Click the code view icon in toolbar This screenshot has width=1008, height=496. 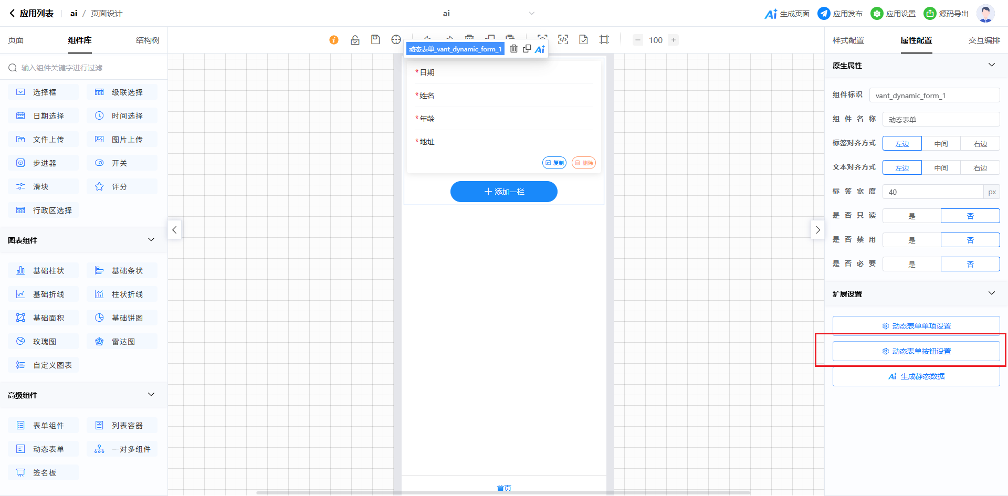tap(563, 40)
